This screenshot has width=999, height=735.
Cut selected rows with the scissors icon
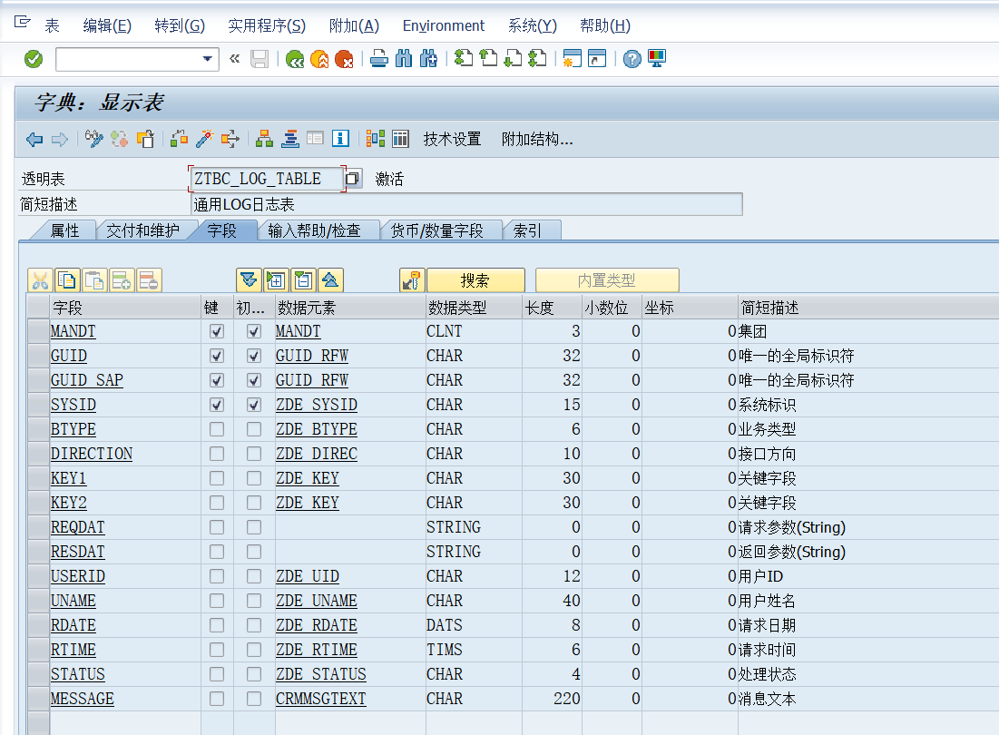39,279
